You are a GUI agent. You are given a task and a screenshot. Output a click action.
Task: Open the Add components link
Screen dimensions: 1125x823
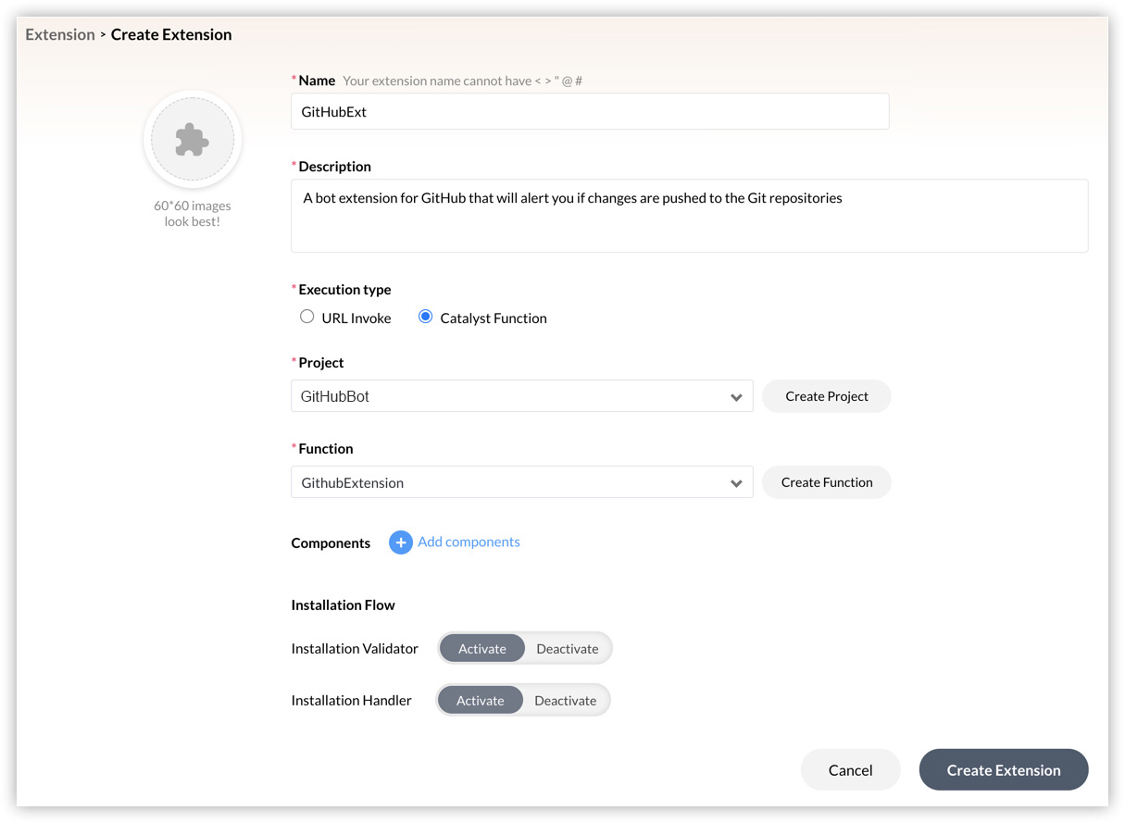[x=469, y=542]
